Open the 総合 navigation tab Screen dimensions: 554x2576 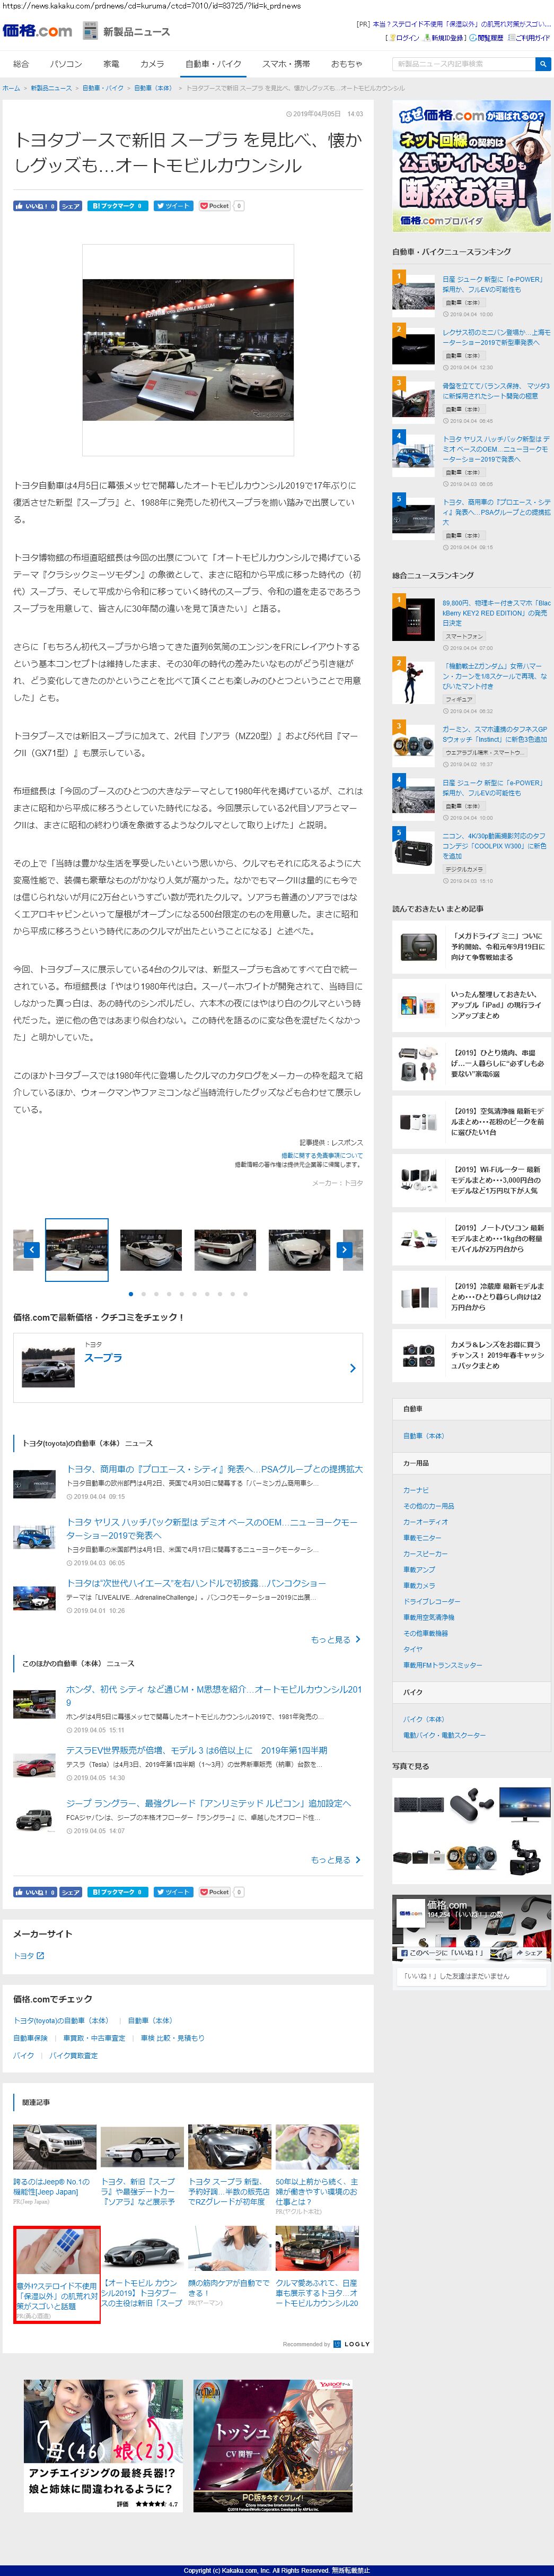21,64
